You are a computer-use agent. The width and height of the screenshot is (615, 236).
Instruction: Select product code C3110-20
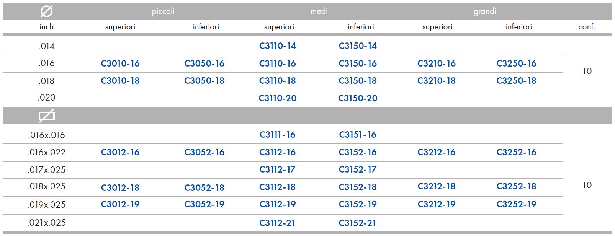pyautogui.click(x=278, y=98)
